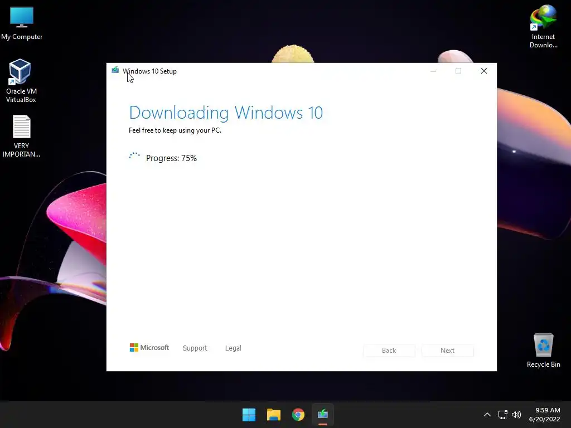Select the Recycle Bin icon
The height and width of the screenshot is (428, 571).
(x=543, y=351)
